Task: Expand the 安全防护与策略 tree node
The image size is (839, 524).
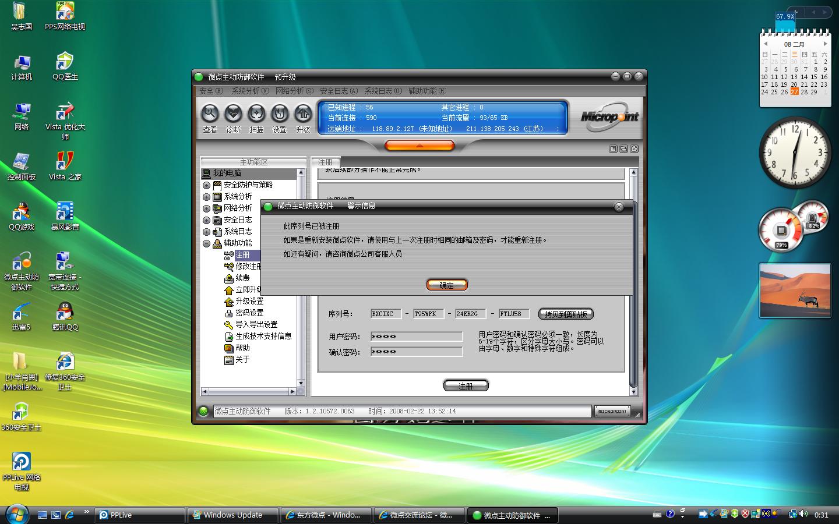Action: [x=206, y=185]
